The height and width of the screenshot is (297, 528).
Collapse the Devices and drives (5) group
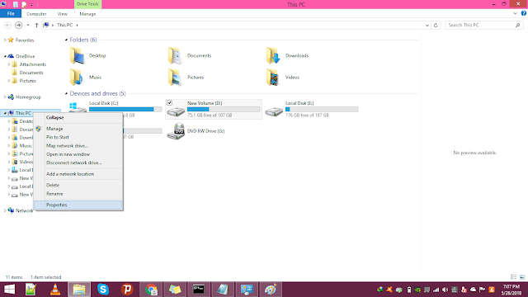pyautogui.click(x=66, y=93)
